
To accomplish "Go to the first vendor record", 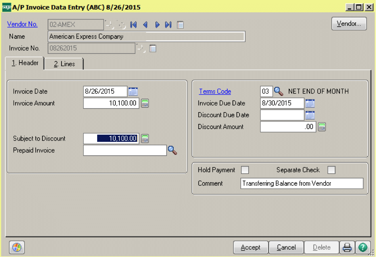I will [134, 25].
